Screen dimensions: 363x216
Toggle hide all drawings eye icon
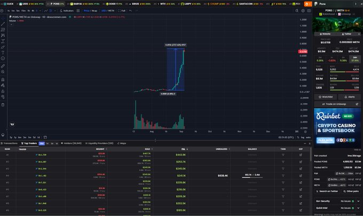(x=3, y=97)
